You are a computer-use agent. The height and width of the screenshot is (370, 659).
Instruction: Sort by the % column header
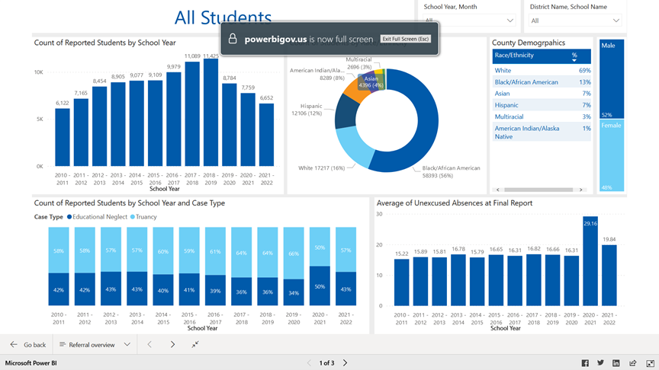574,56
